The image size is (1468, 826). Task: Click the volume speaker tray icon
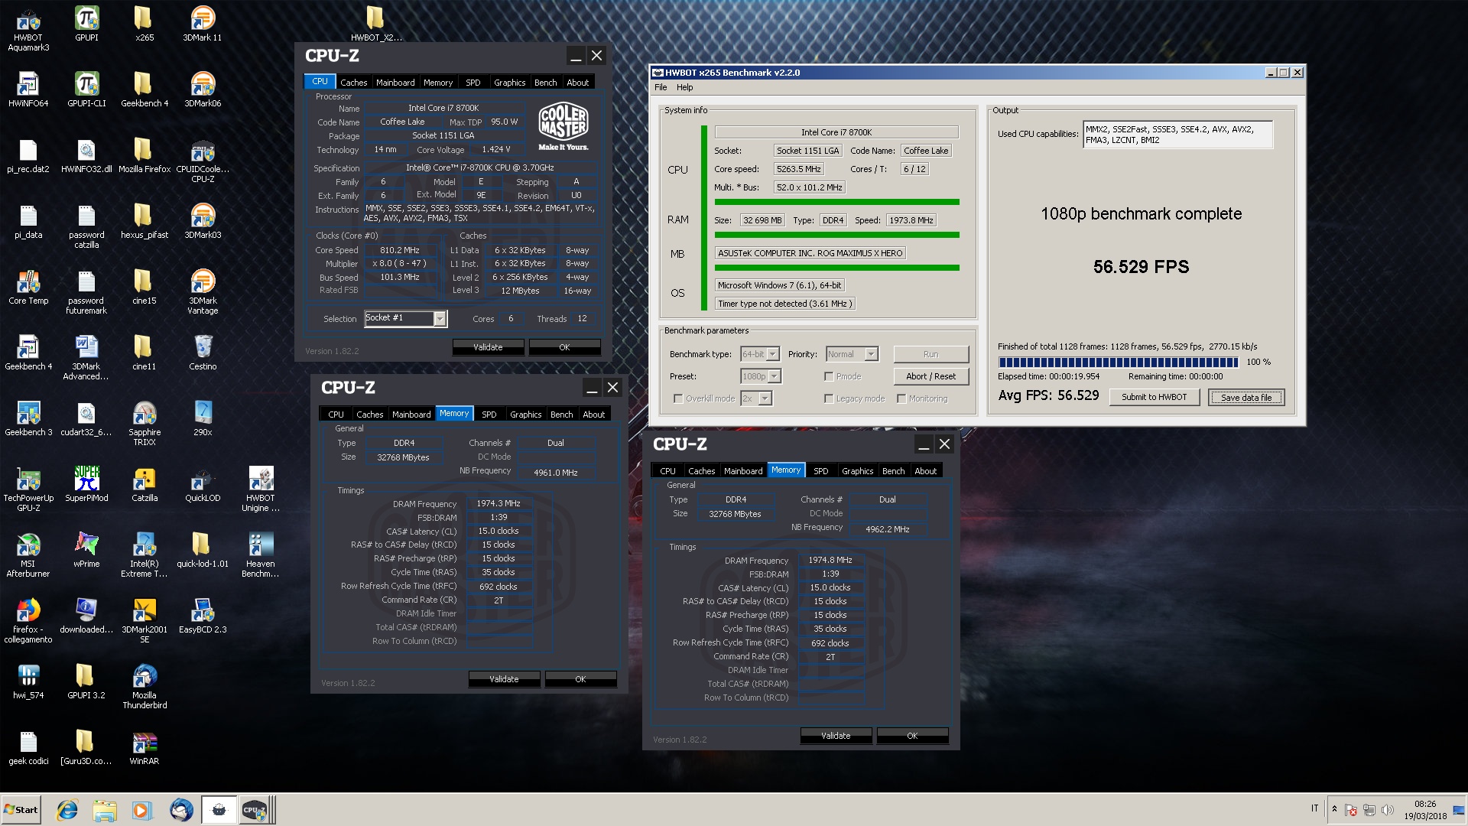point(1387,810)
